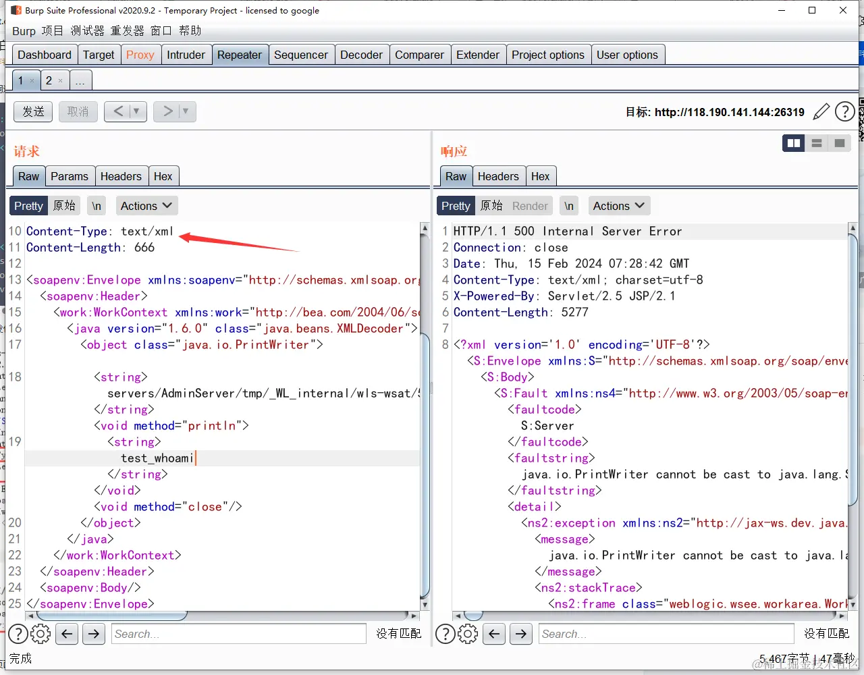
Task: Close Repeater tab 1
Action: coord(32,81)
